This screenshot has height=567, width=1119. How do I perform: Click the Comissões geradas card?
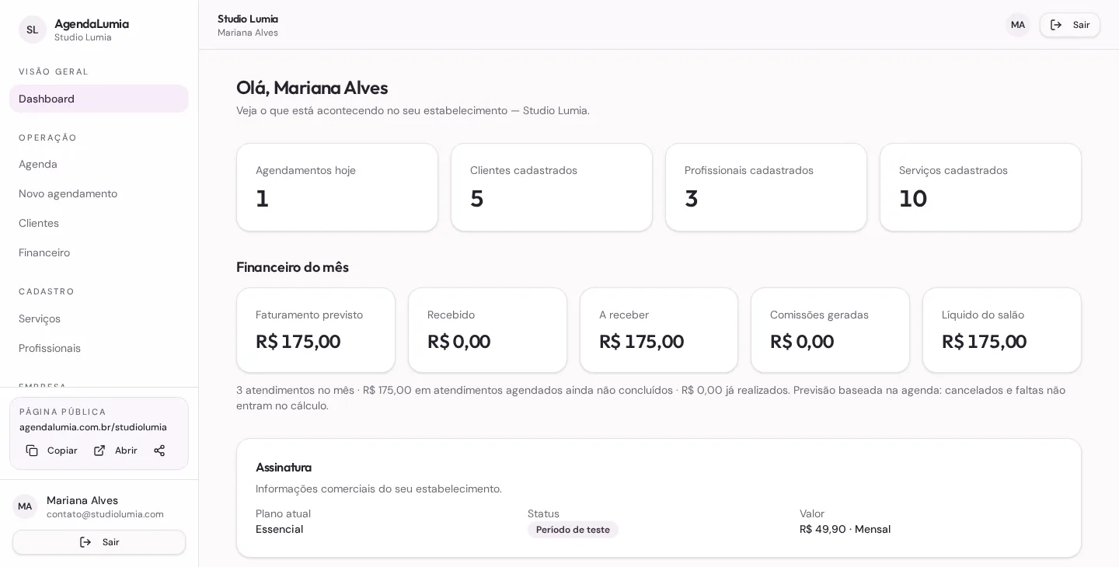click(830, 330)
